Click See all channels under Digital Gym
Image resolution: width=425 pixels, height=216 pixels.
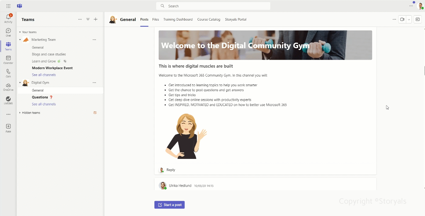(44, 104)
